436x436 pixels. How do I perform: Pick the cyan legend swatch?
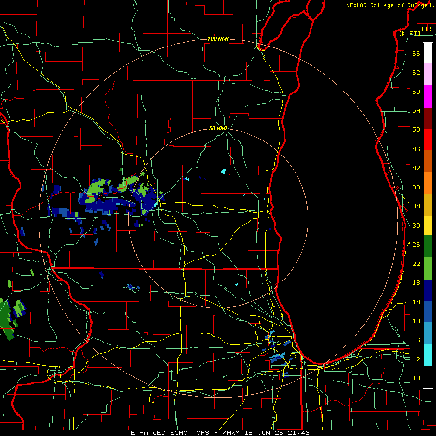pos(428,355)
